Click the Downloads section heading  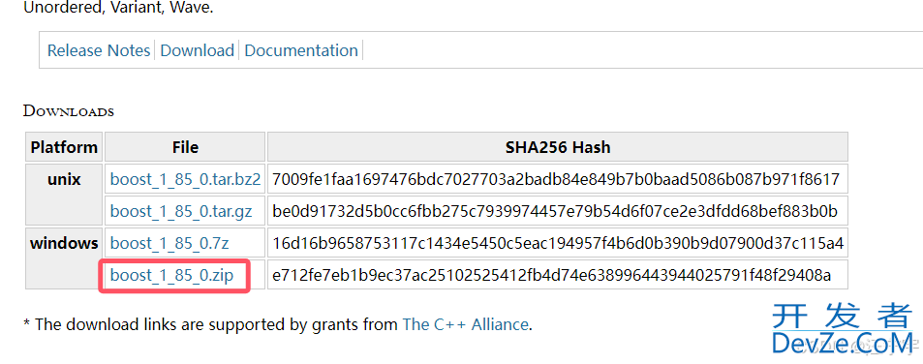click(x=69, y=111)
